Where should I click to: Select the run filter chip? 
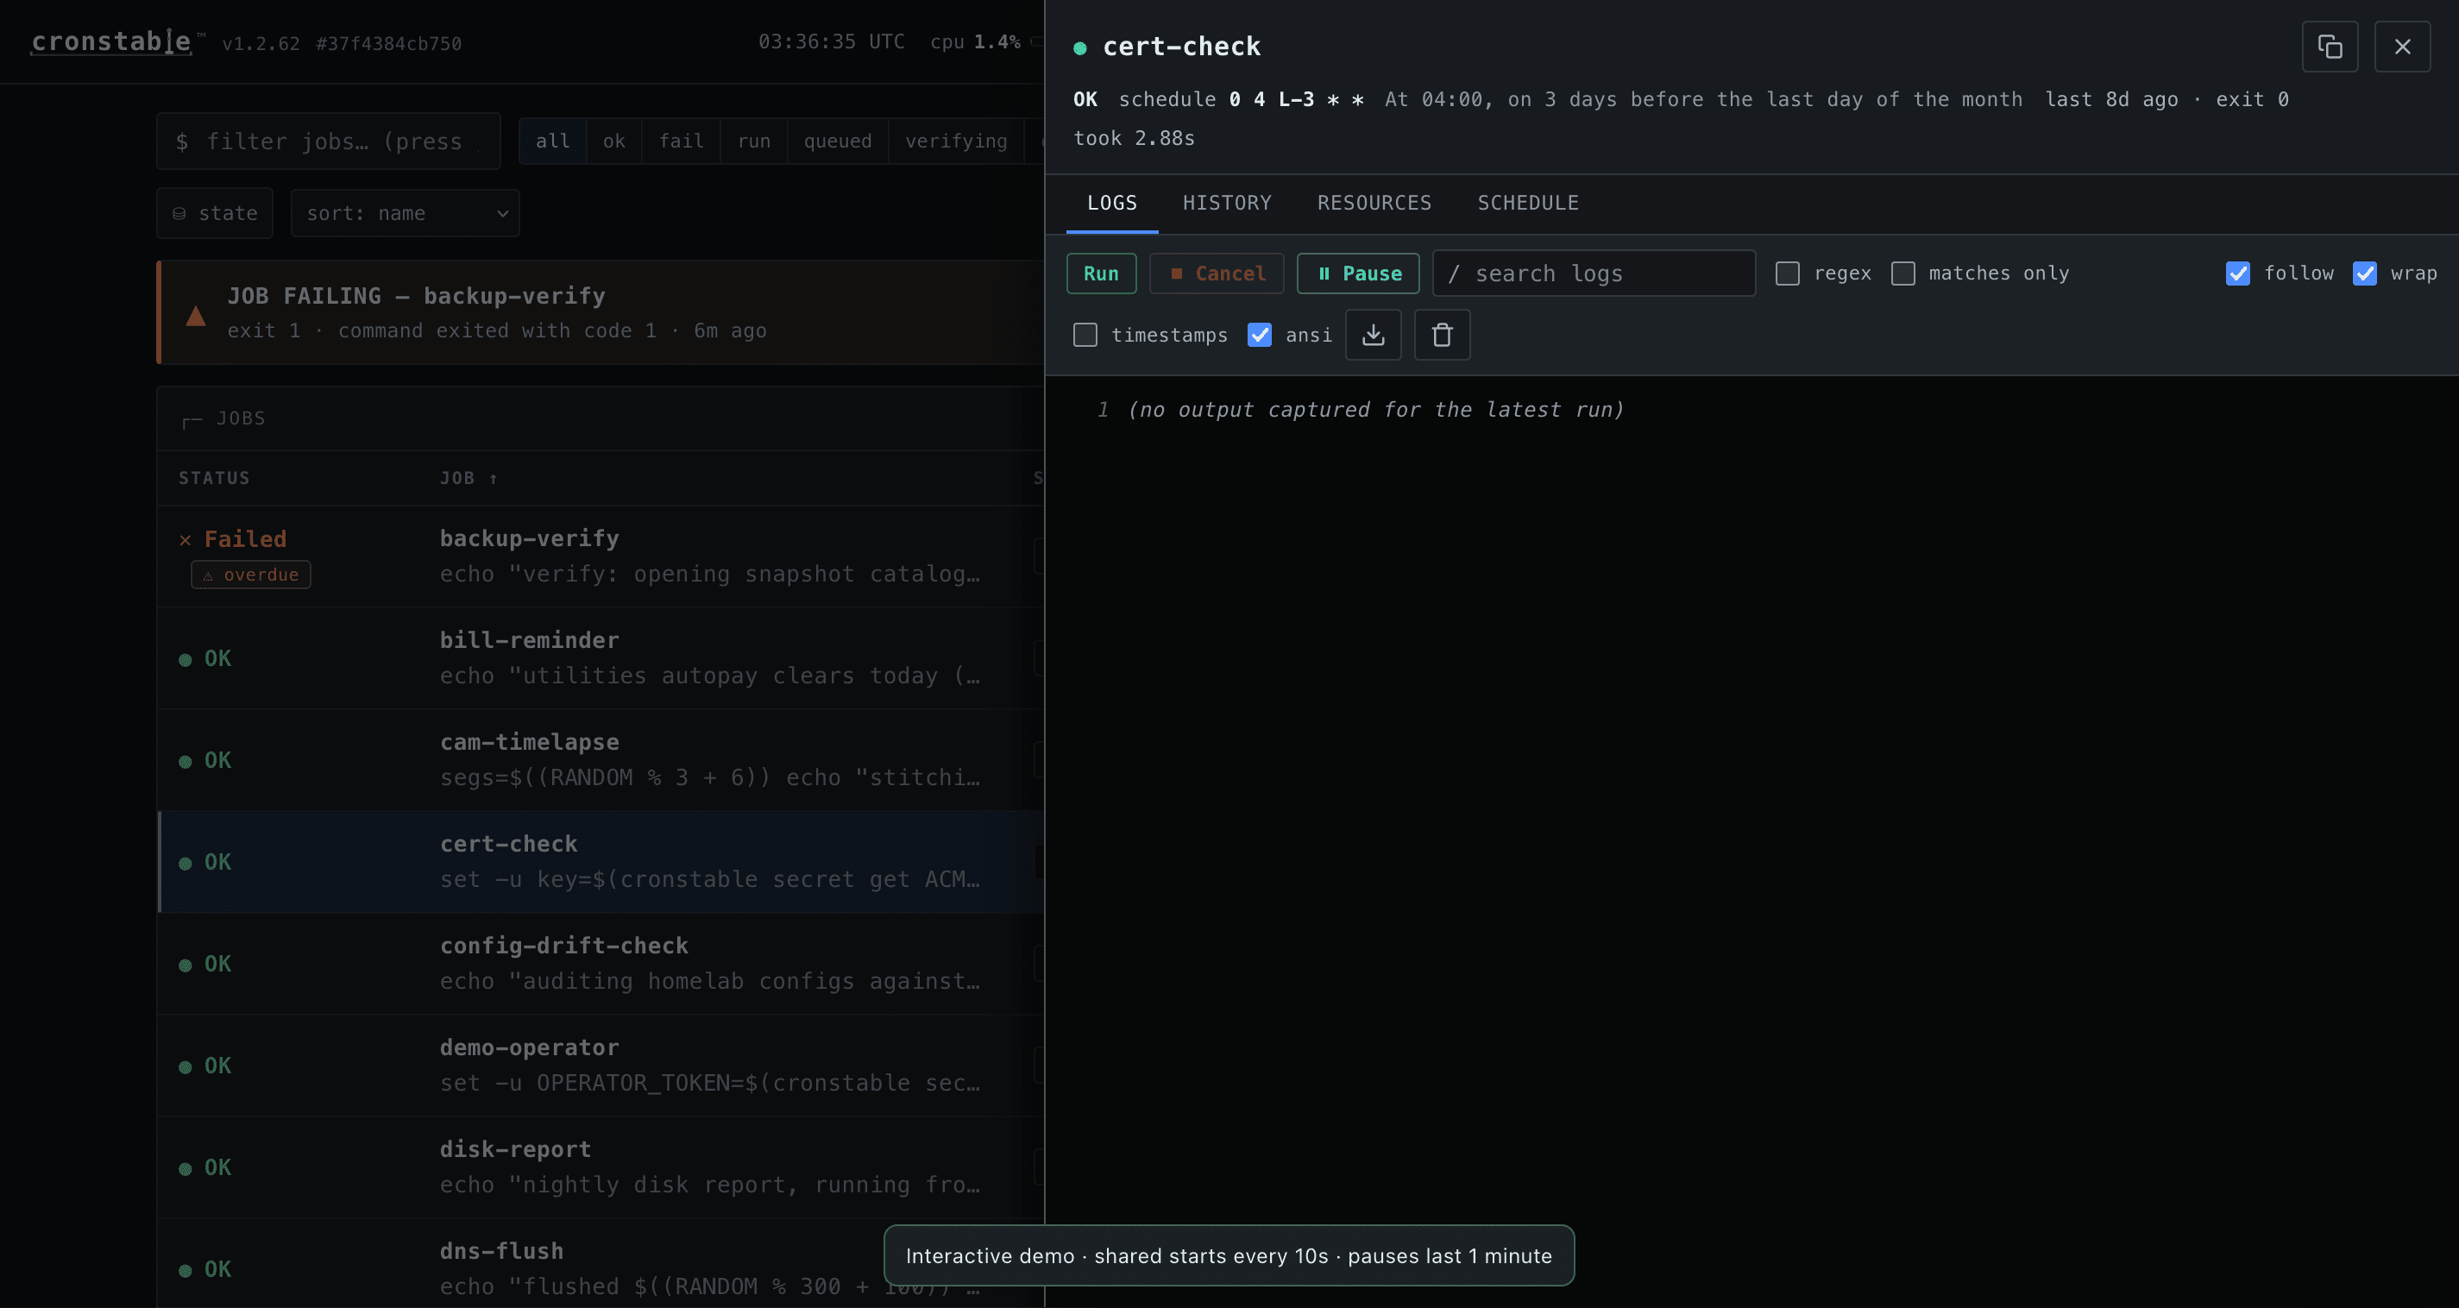tap(753, 141)
